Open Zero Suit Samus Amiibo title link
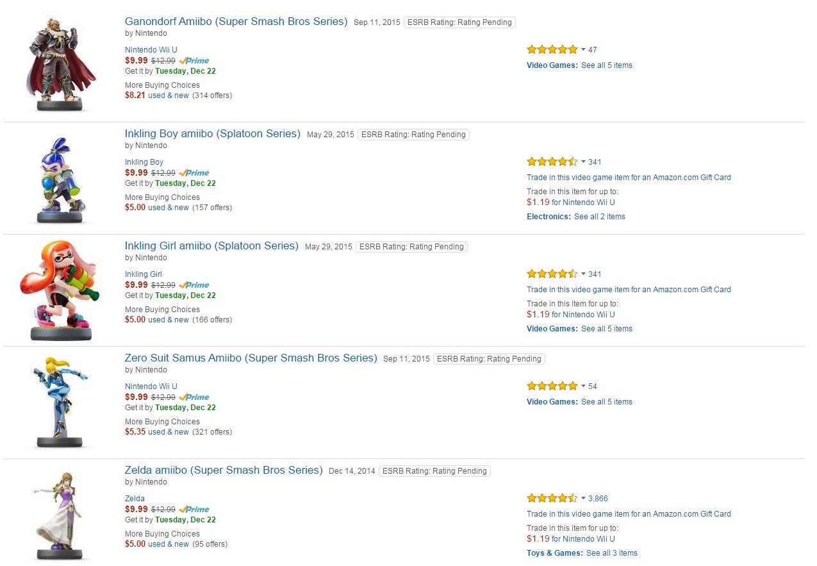The height and width of the screenshot is (566, 817). [251, 358]
